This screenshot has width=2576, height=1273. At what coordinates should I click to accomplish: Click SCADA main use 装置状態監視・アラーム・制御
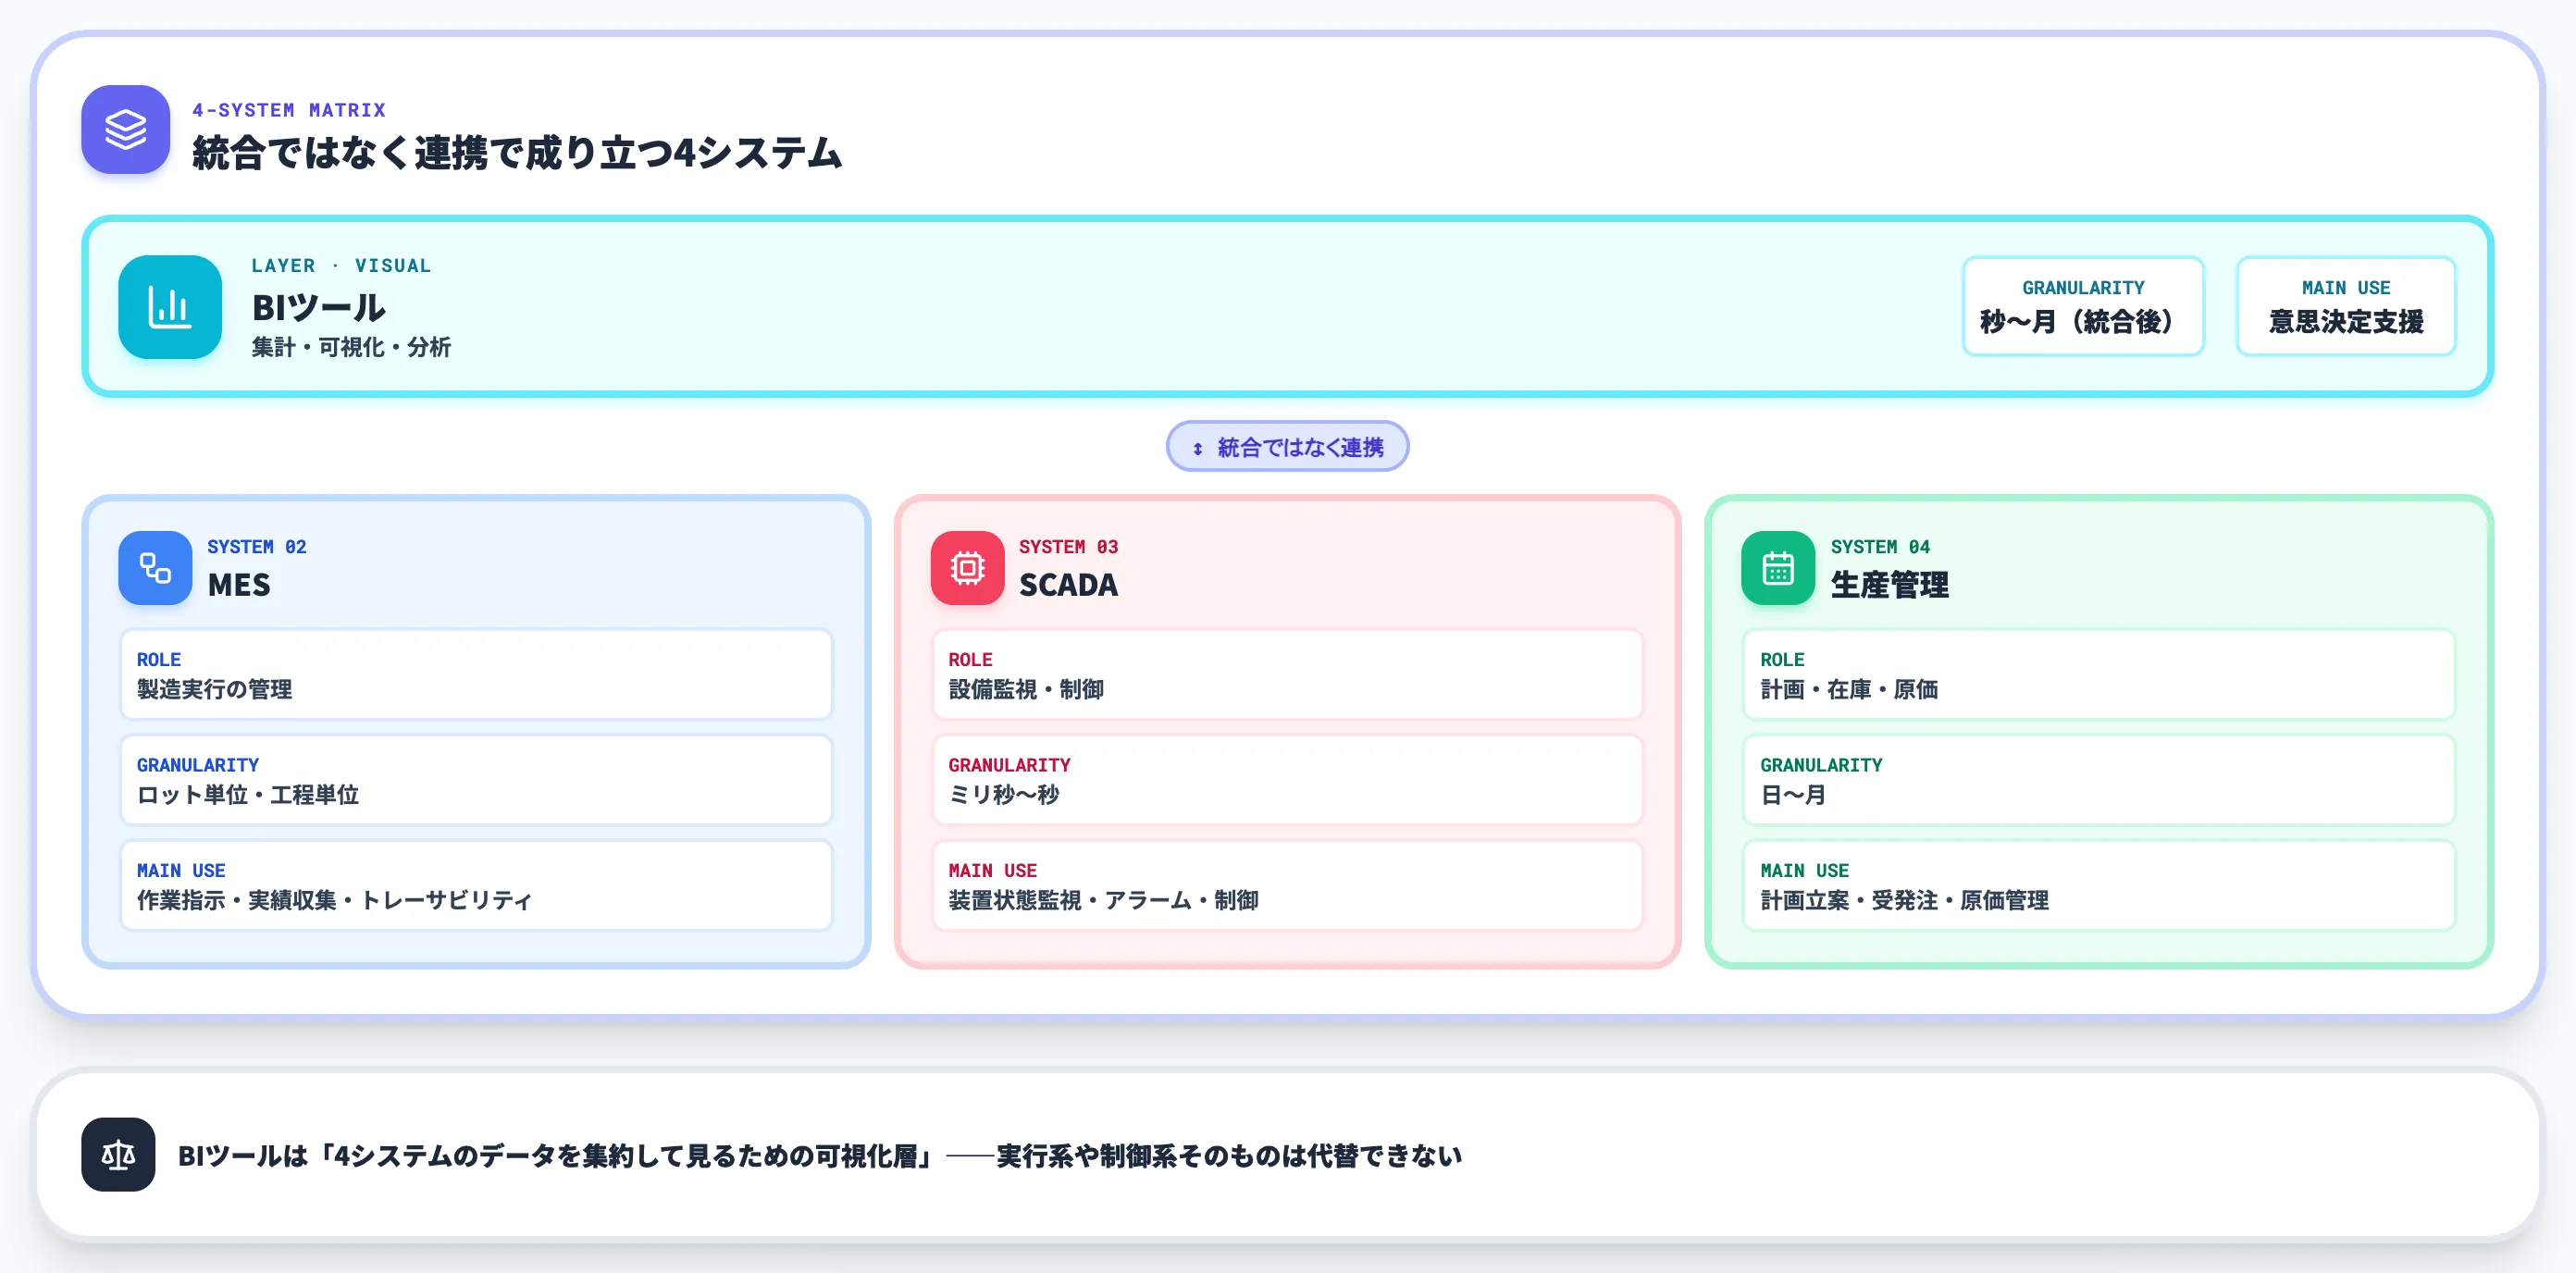[1288, 886]
